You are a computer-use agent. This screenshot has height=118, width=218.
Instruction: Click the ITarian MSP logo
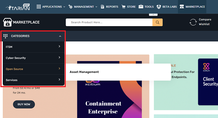[18, 7]
